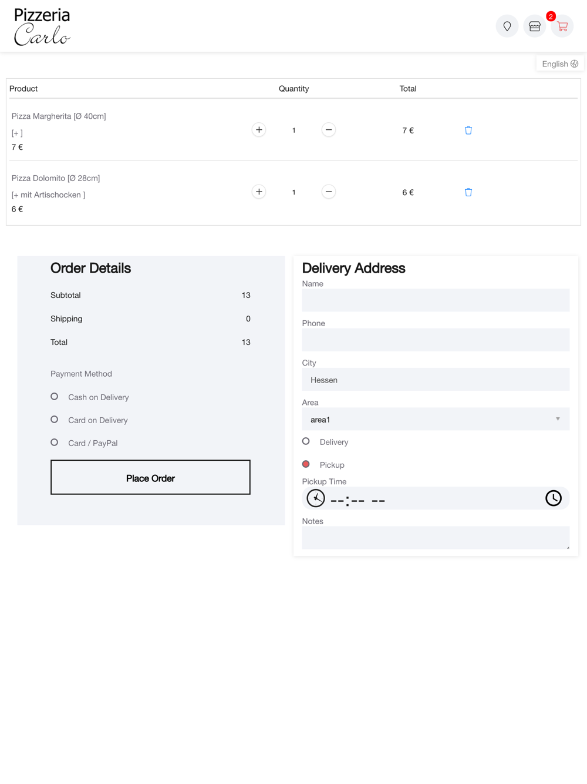587x784 pixels.
Task: Select Card / PayPal payment
Action: (x=55, y=443)
